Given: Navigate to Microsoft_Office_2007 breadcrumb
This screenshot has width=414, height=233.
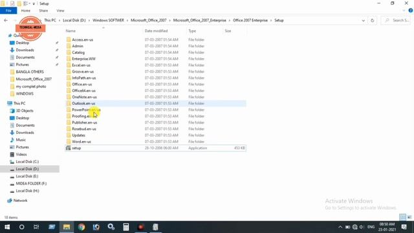Looking at the screenshot, I should 149,20.
